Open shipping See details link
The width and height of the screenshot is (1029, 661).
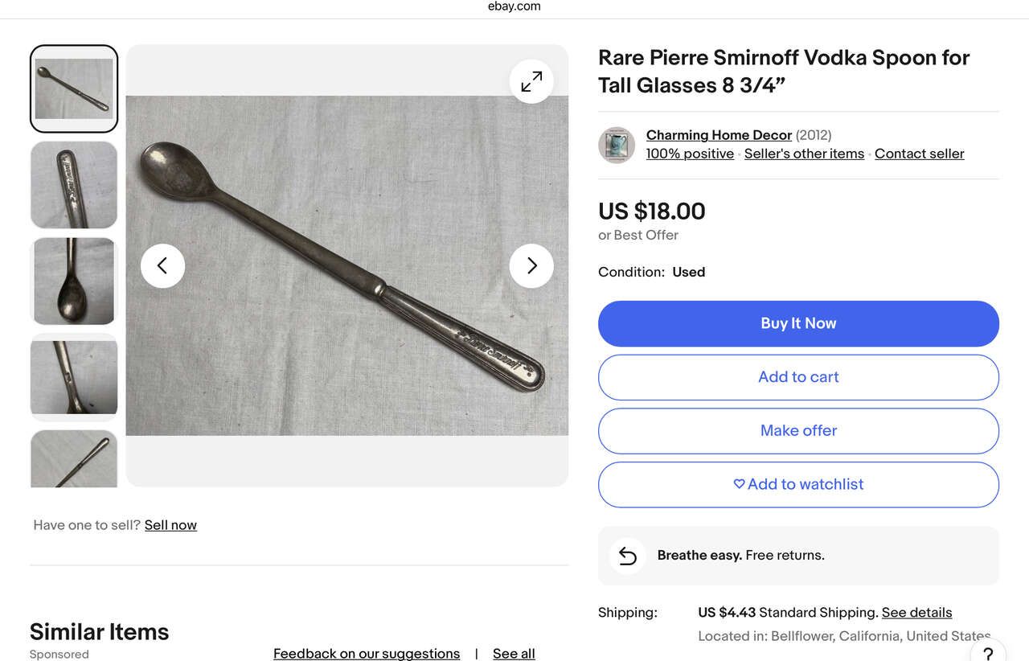coord(916,613)
